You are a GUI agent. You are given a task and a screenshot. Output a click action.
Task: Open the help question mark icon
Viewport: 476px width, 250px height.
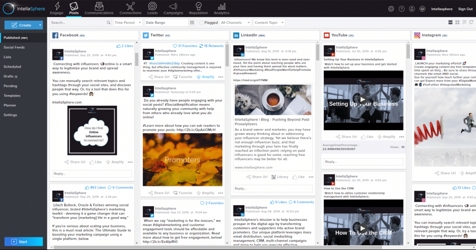pyautogui.click(x=402, y=9)
